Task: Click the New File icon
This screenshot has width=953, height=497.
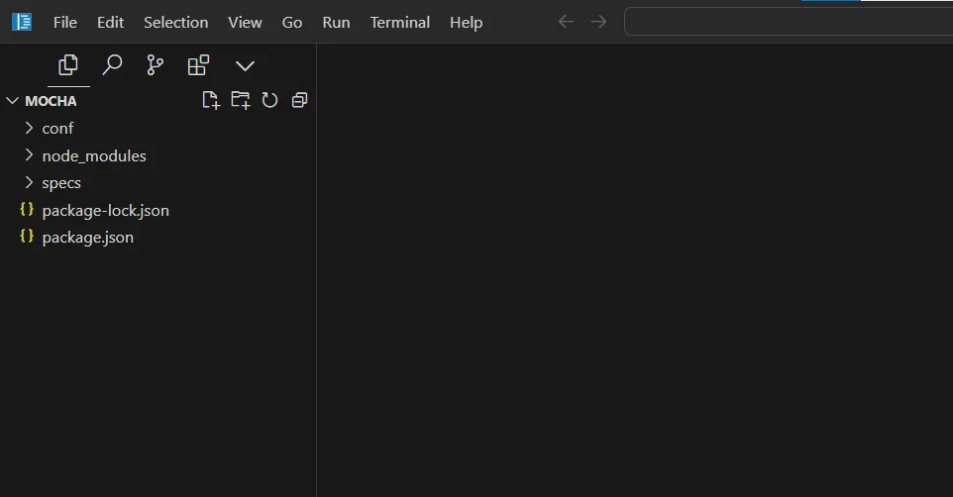Action: [x=210, y=100]
